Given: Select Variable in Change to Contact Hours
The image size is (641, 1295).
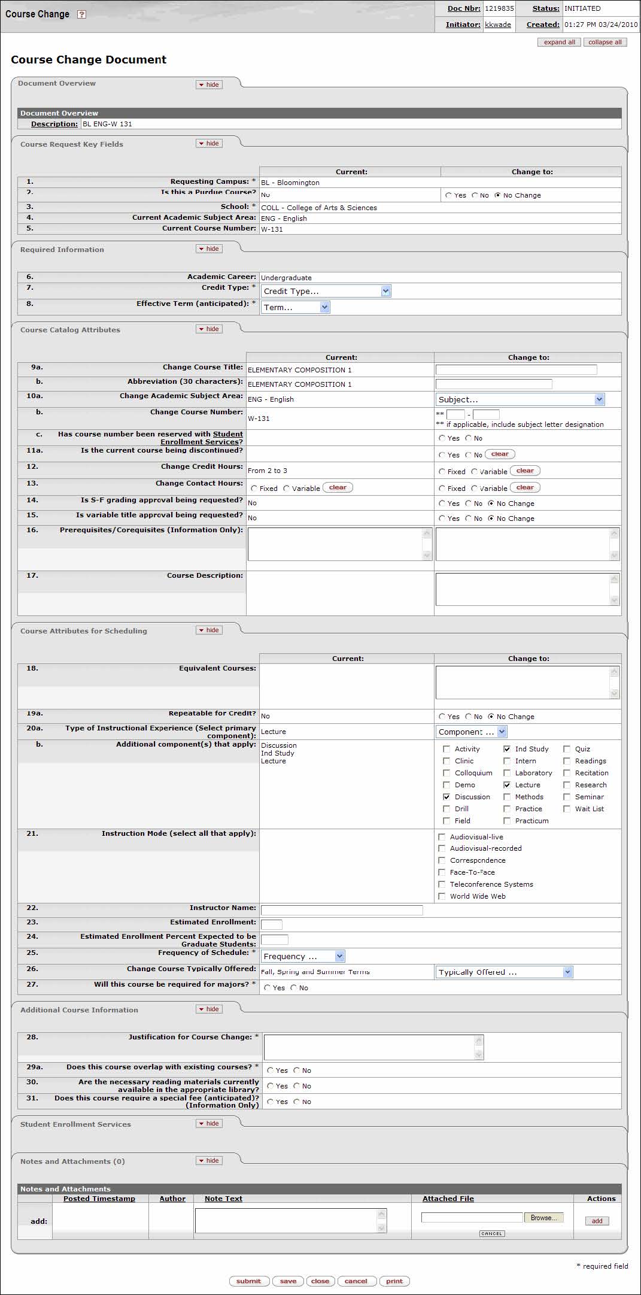Looking at the screenshot, I should click(x=475, y=489).
